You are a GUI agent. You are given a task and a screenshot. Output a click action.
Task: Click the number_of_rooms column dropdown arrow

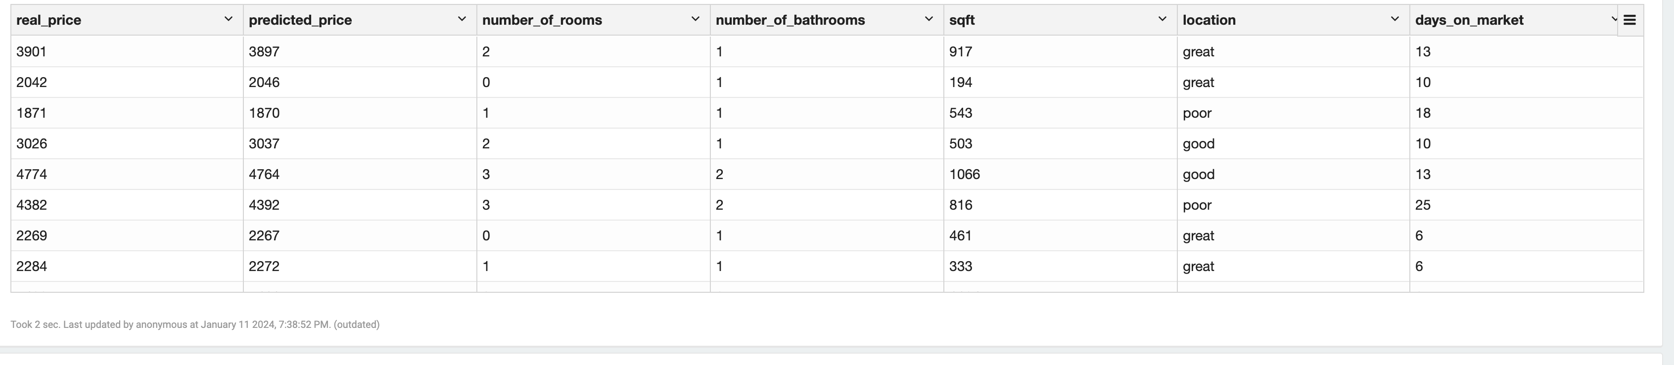point(695,19)
